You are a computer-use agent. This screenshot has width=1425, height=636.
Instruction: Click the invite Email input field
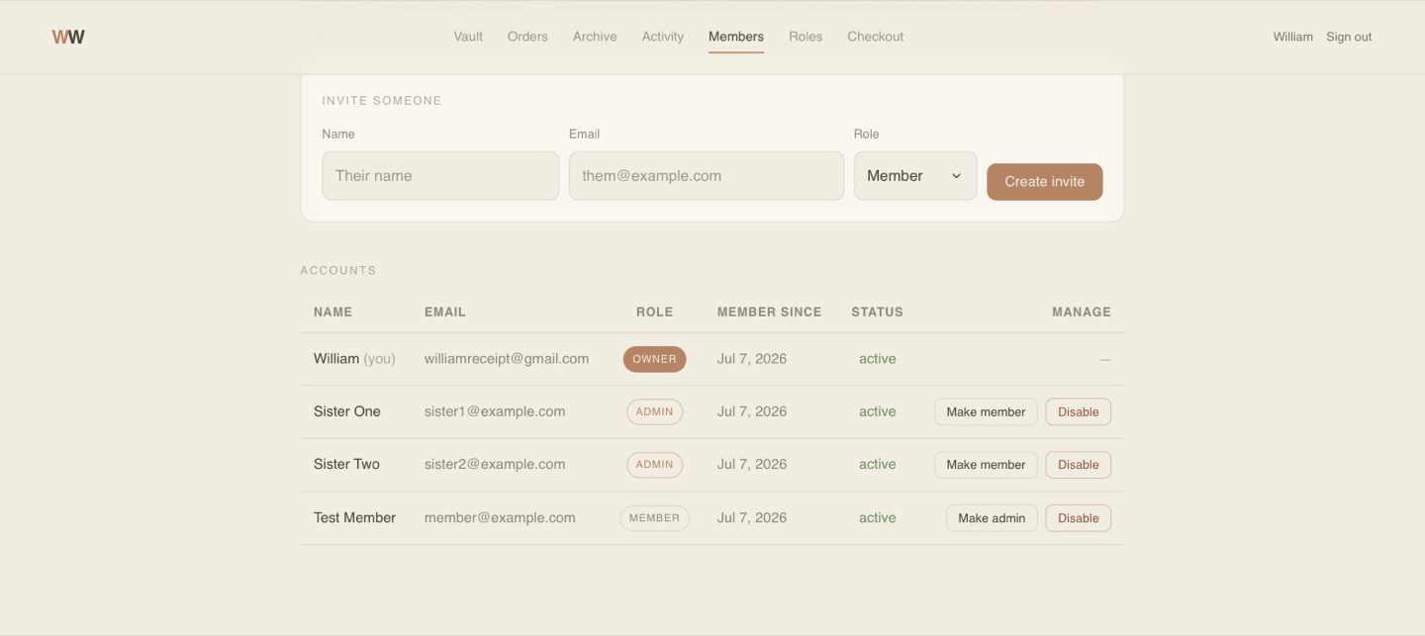(707, 176)
